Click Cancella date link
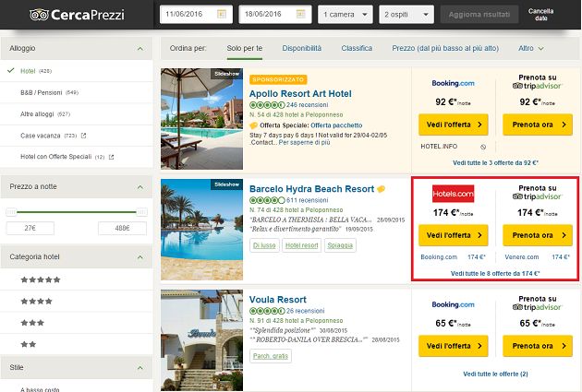The width and height of the screenshot is (582, 392). coord(540,15)
